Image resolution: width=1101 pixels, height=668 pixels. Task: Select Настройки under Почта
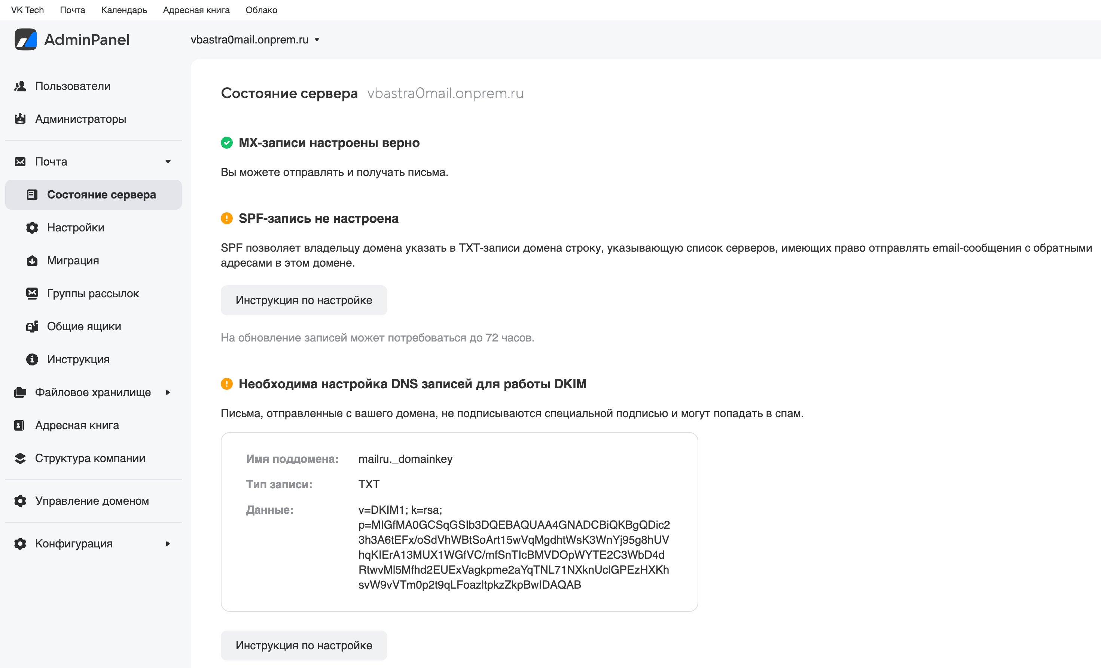click(76, 228)
